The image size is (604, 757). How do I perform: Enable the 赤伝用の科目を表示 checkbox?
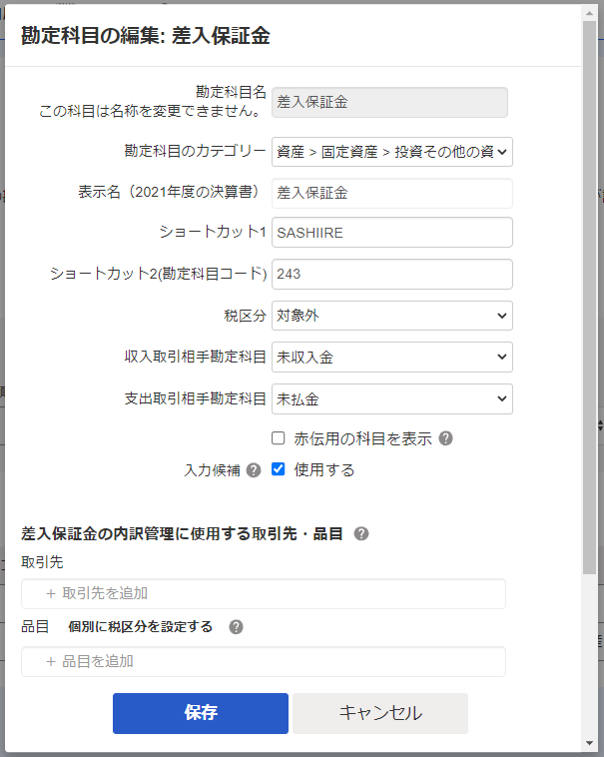(279, 438)
